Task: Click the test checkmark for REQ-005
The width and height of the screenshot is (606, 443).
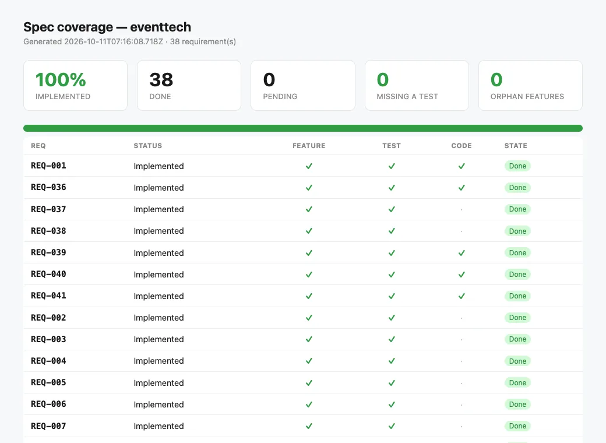Action: point(392,384)
